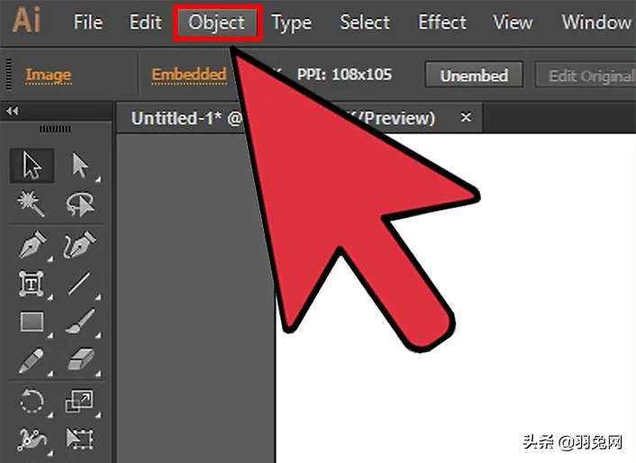The image size is (636, 463).
Task: Select the Paintbrush tool
Action: click(80, 322)
